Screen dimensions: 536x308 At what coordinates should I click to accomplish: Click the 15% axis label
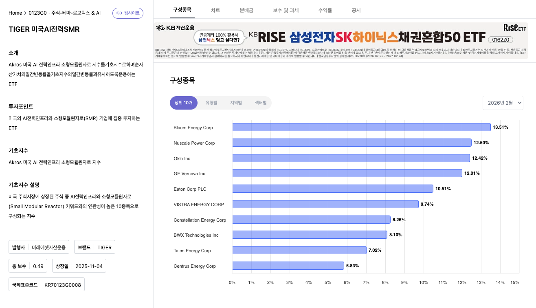click(515, 282)
